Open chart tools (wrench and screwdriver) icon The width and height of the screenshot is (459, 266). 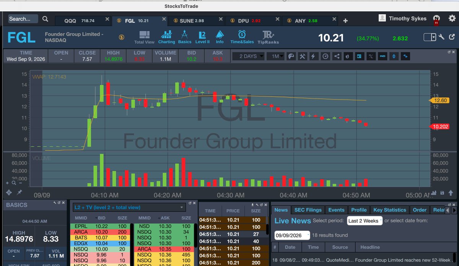click(302, 56)
